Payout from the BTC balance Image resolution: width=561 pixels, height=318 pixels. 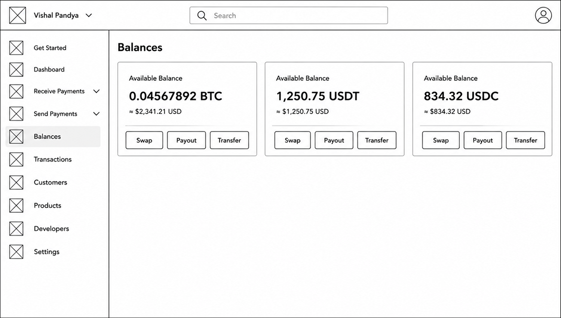pos(186,140)
